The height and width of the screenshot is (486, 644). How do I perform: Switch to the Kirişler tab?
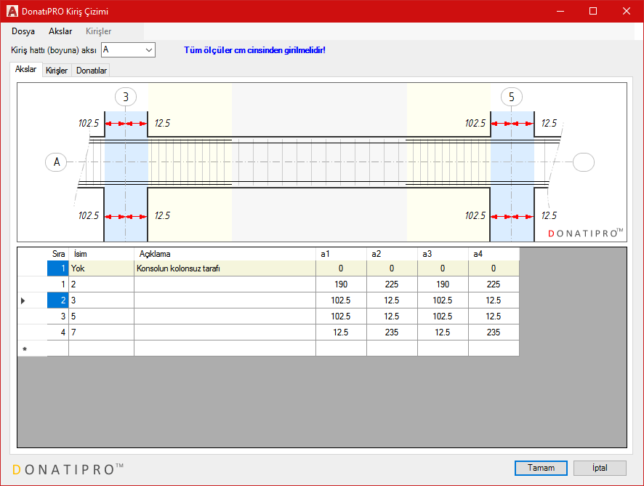[x=57, y=71]
